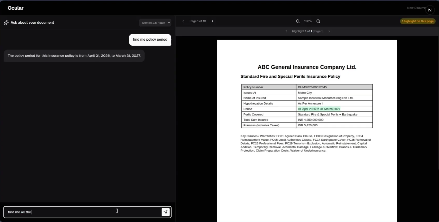
Task: Click the New Document button
Action: (x=416, y=8)
